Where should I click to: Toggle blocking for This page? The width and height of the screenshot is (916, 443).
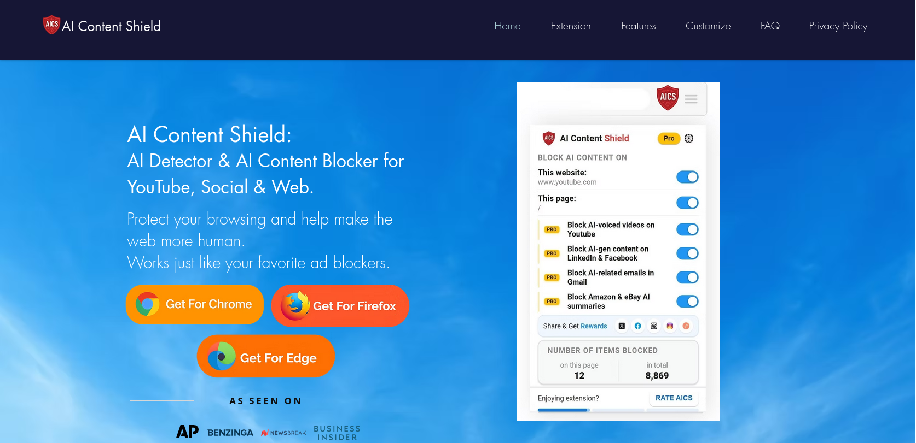pos(687,203)
